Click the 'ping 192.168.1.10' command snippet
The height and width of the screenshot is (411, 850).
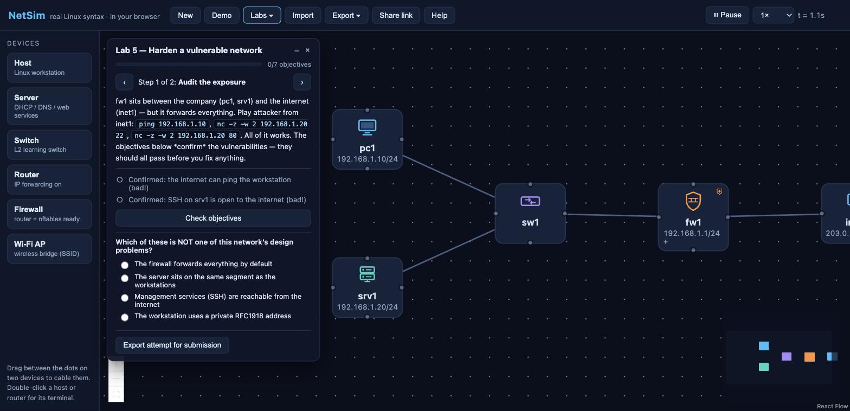click(x=172, y=124)
